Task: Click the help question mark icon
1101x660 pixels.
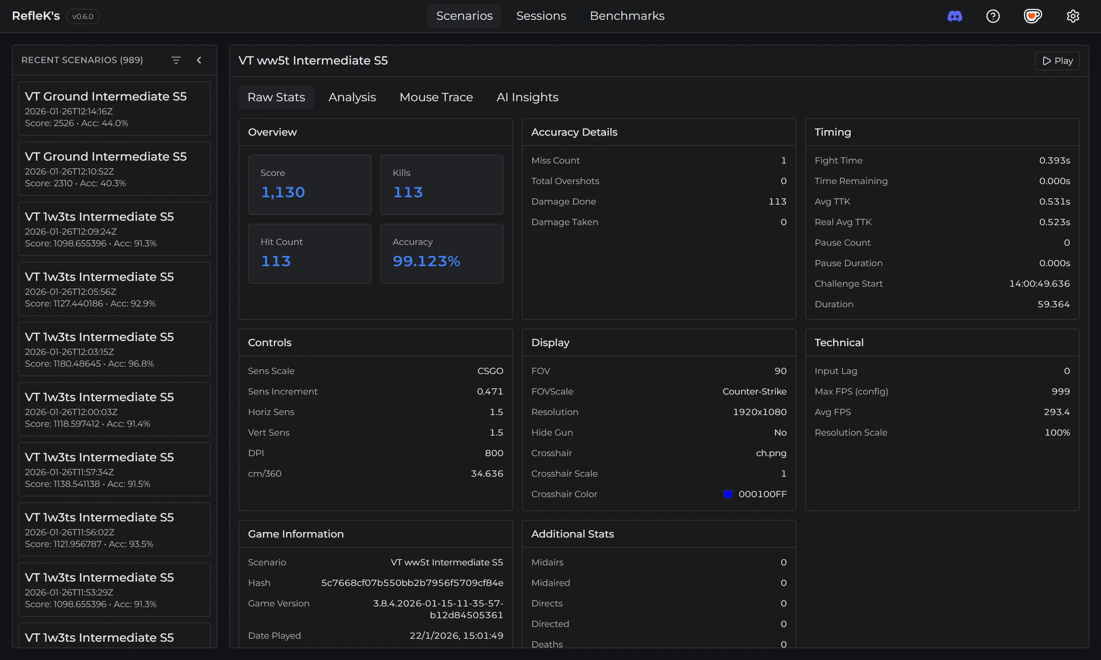Action: [993, 16]
